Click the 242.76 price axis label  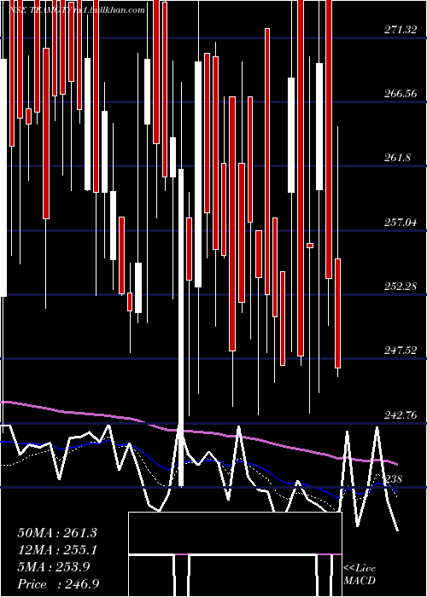click(400, 414)
